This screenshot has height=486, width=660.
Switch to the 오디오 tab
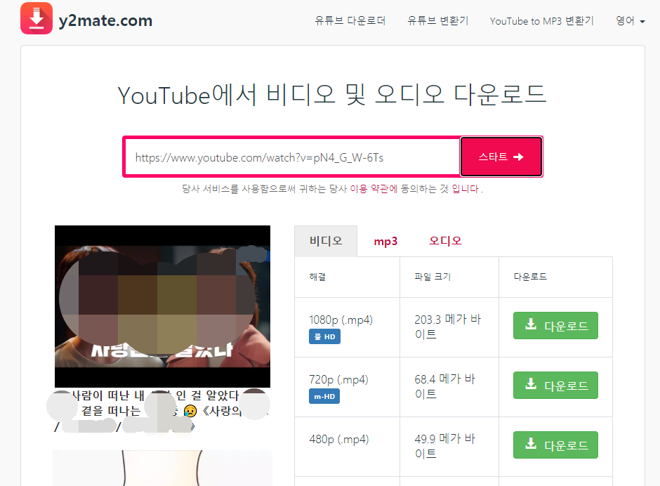tap(445, 240)
